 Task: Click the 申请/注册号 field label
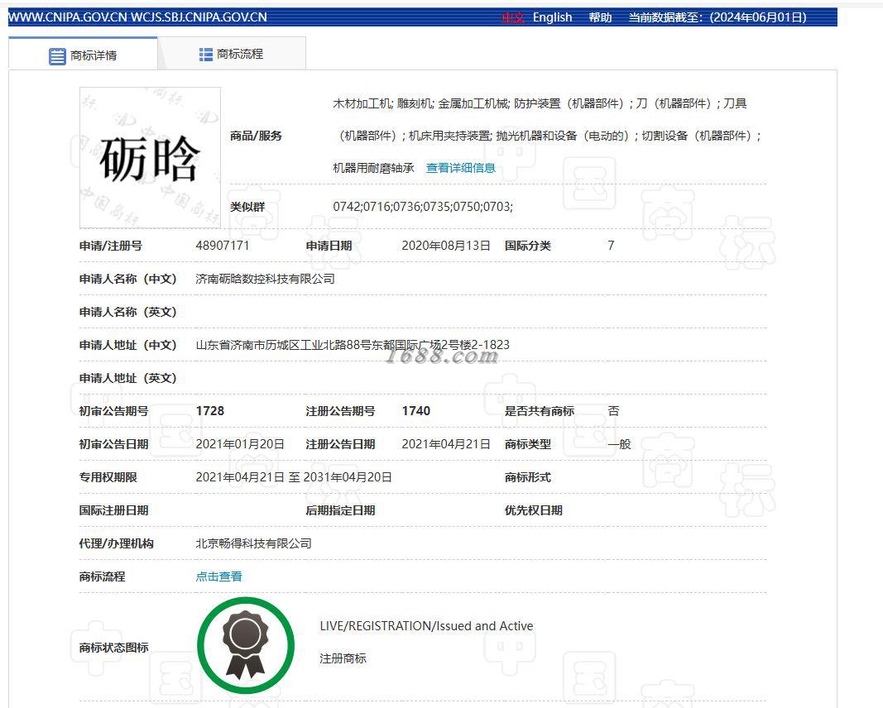pyautogui.click(x=111, y=246)
